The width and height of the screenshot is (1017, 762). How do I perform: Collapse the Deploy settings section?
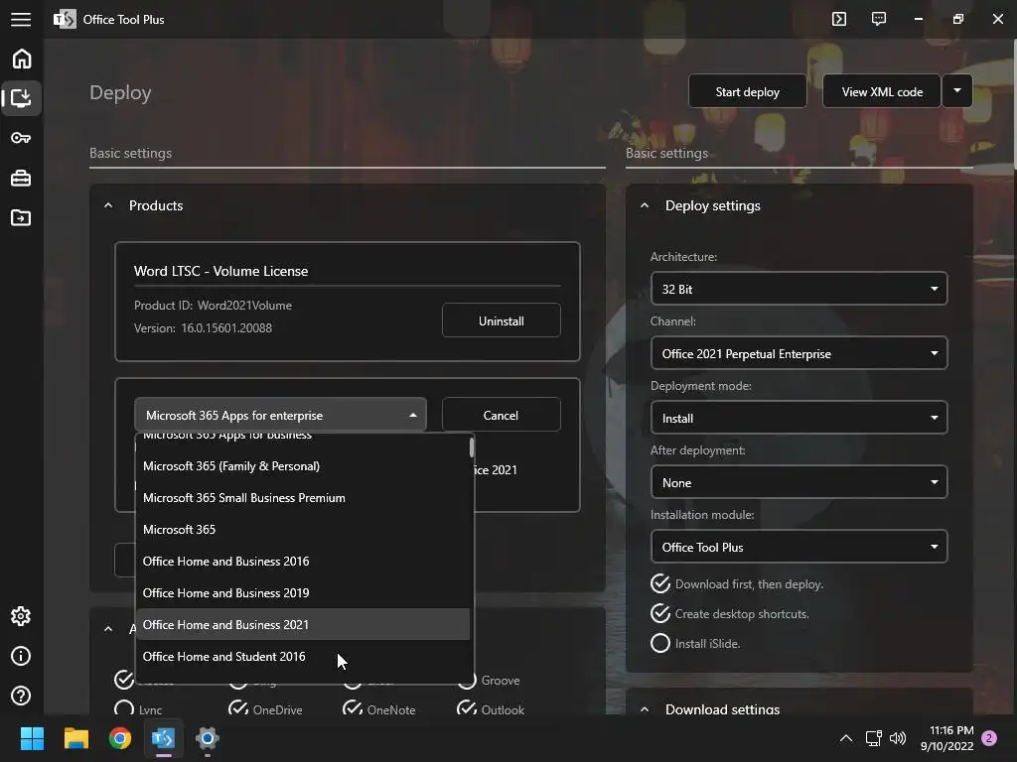644,205
